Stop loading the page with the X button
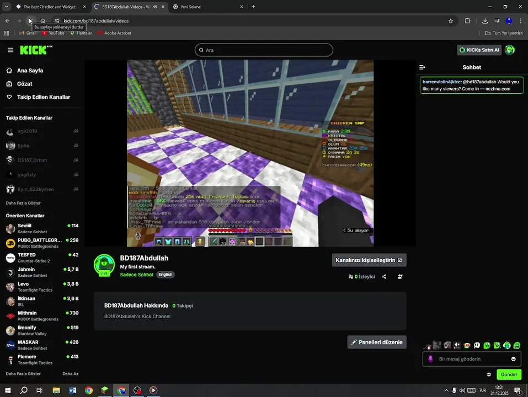 click(30, 21)
